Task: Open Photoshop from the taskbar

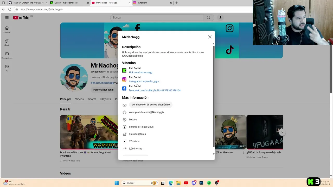Action: pos(201,183)
